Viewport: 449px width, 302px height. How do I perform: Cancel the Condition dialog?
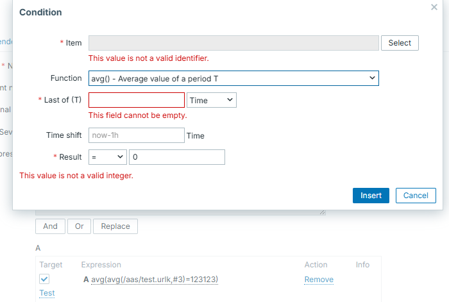416,196
